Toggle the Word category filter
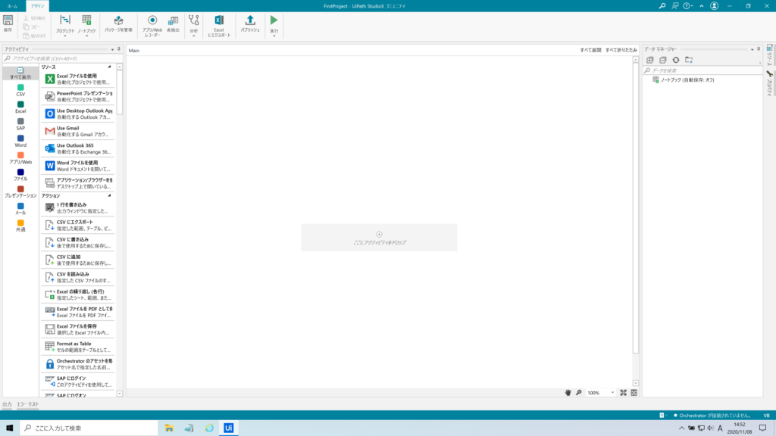Viewport: 776px width, 436px height. (20, 141)
